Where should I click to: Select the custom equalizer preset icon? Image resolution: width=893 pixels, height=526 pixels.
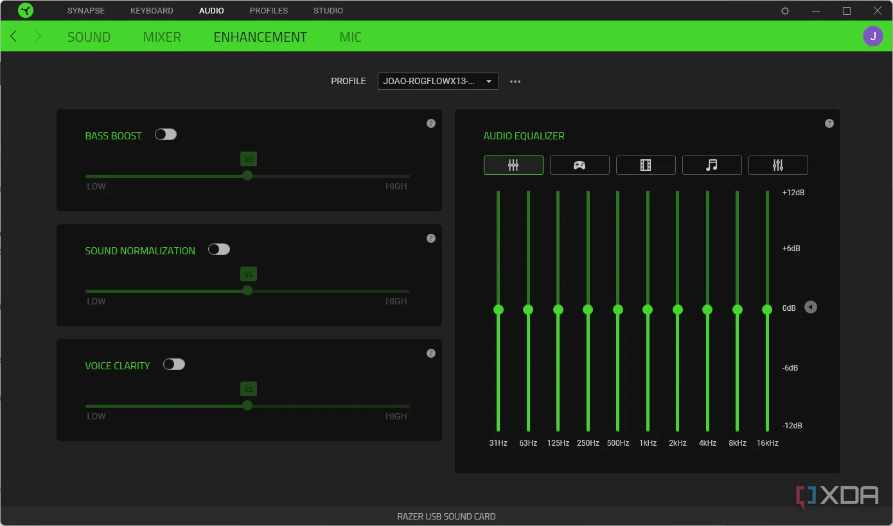[777, 165]
